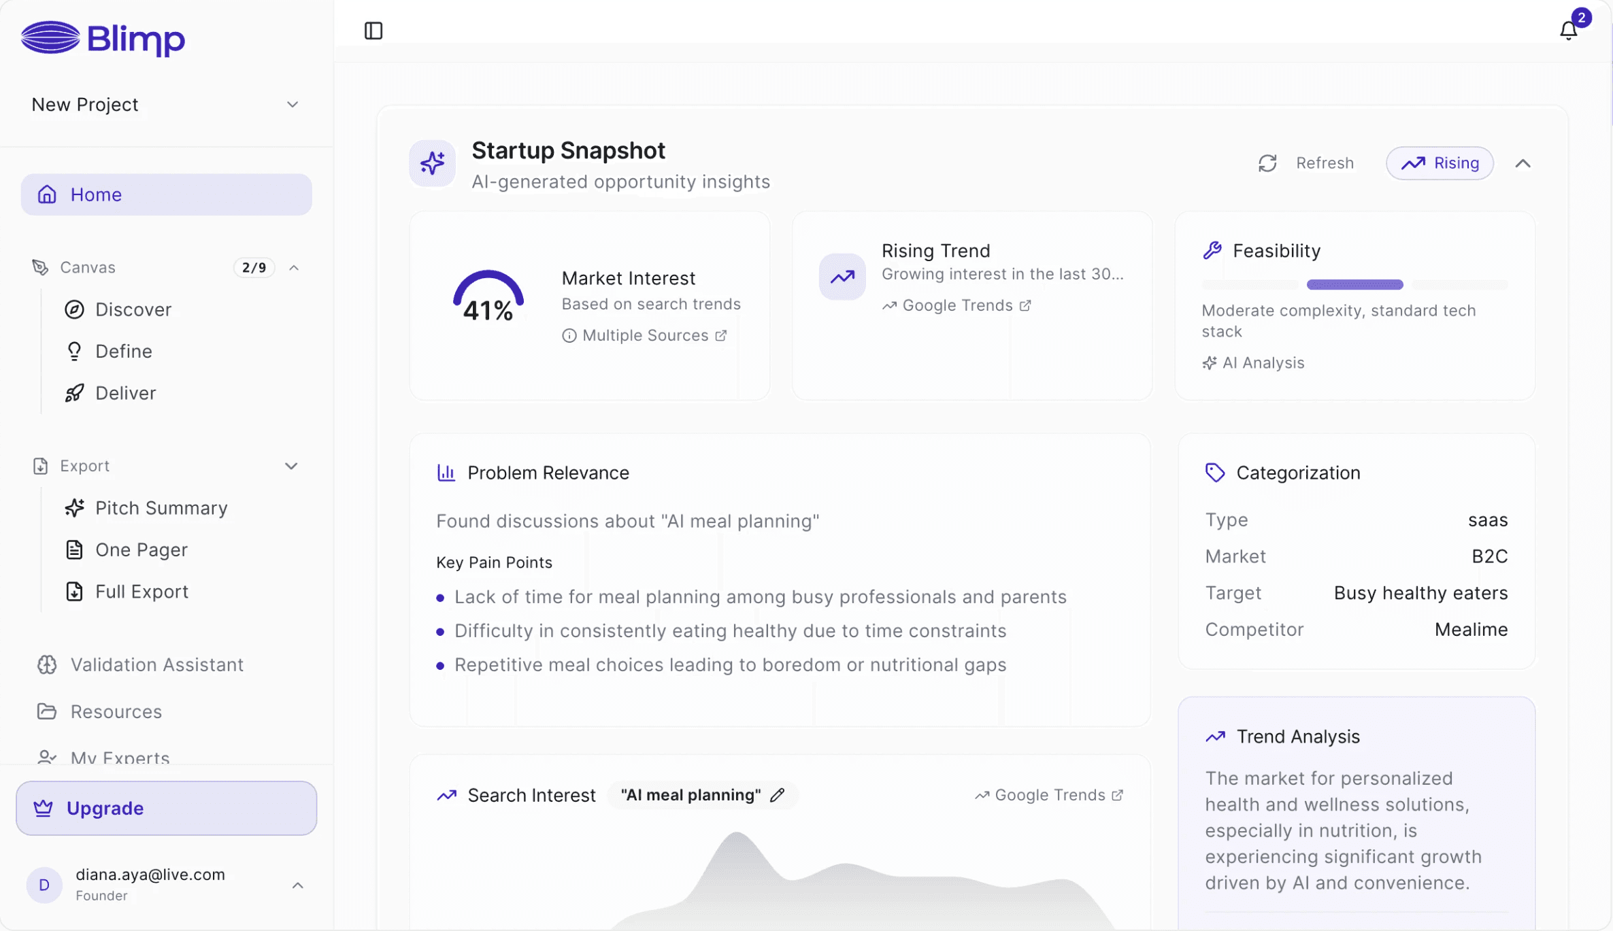Click the user avatar D
The height and width of the screenshot is (931, 1613).
point(44,885)
